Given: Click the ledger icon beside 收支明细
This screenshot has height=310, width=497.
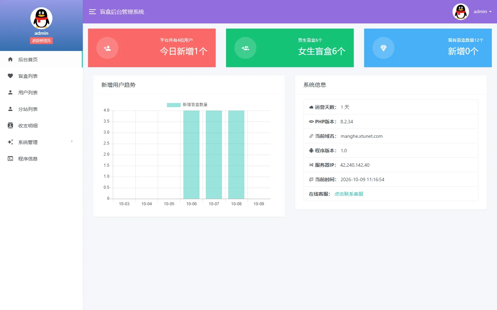Looking at the screenshot, I should (10, 125).
